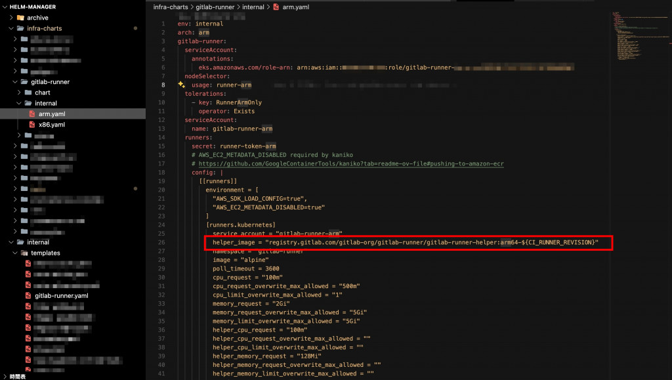The image size is (672, 380).
Task: Click the x86.yaml file icon
Action: 31,125
